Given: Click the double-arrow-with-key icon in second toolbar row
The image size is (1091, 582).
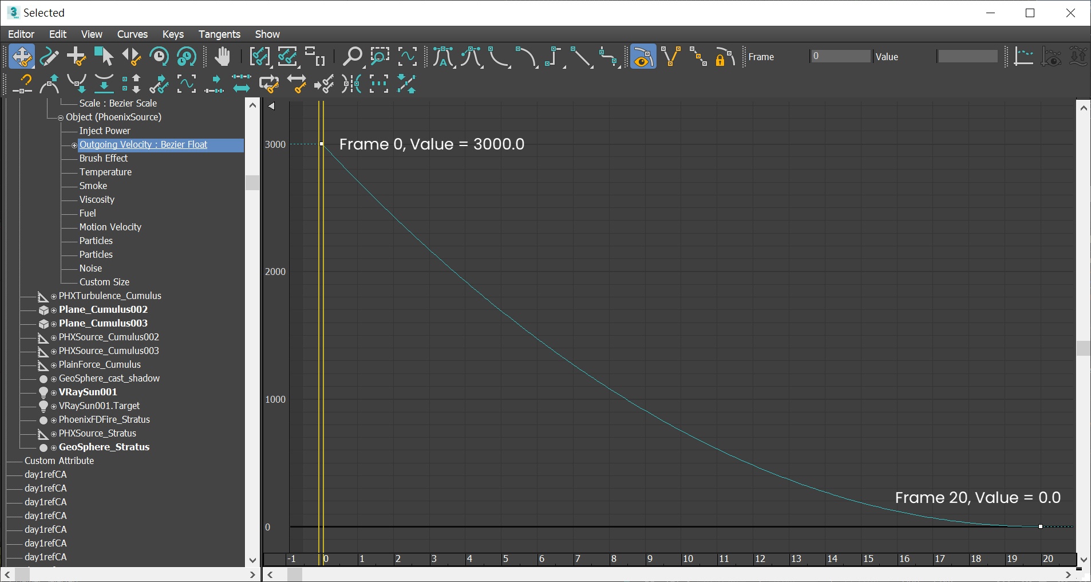Looking at the screenshot, I should click(297, 84).
